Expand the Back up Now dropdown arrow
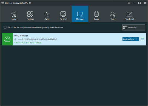This screenshot has height=106, width=148. click(137, 39)
